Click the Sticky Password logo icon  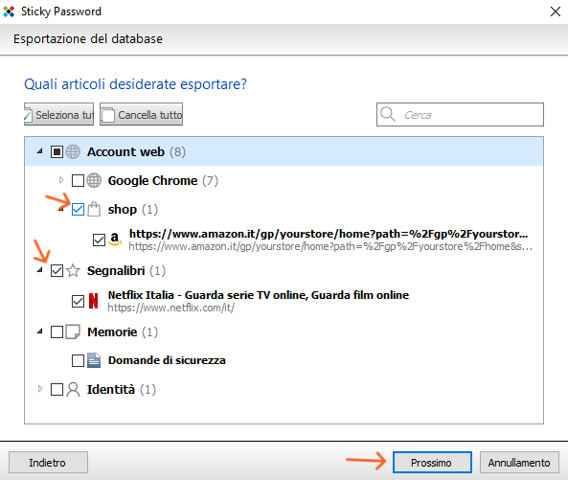click(x=9, y=11)
